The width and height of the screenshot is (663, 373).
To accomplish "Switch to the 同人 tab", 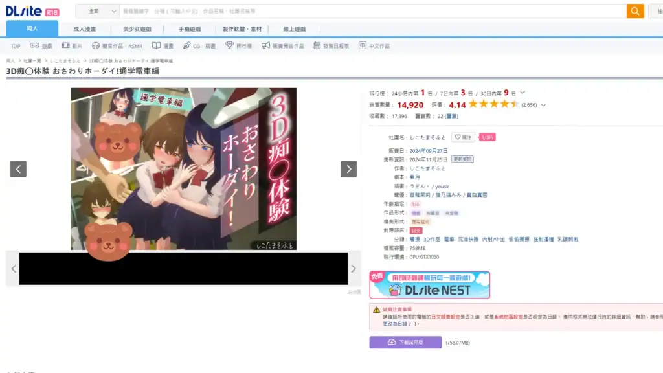I will 32,28.
